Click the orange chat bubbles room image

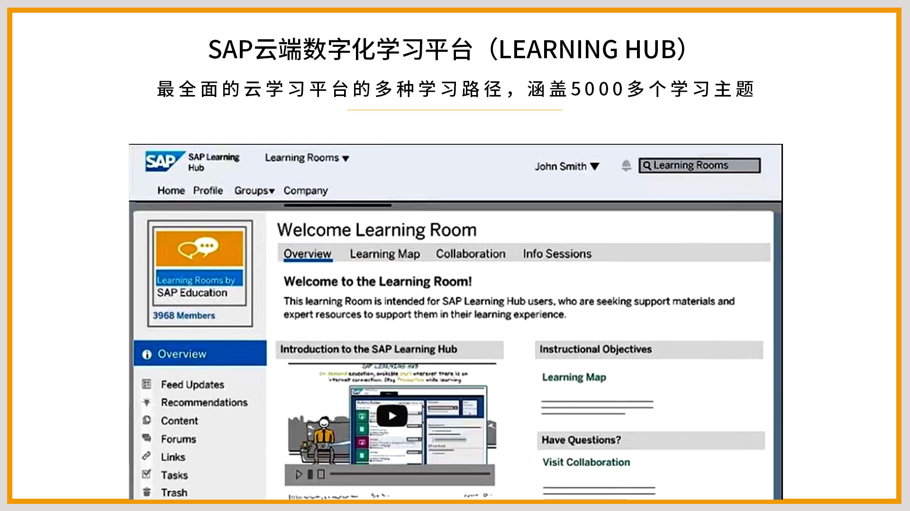click(200, 248)
